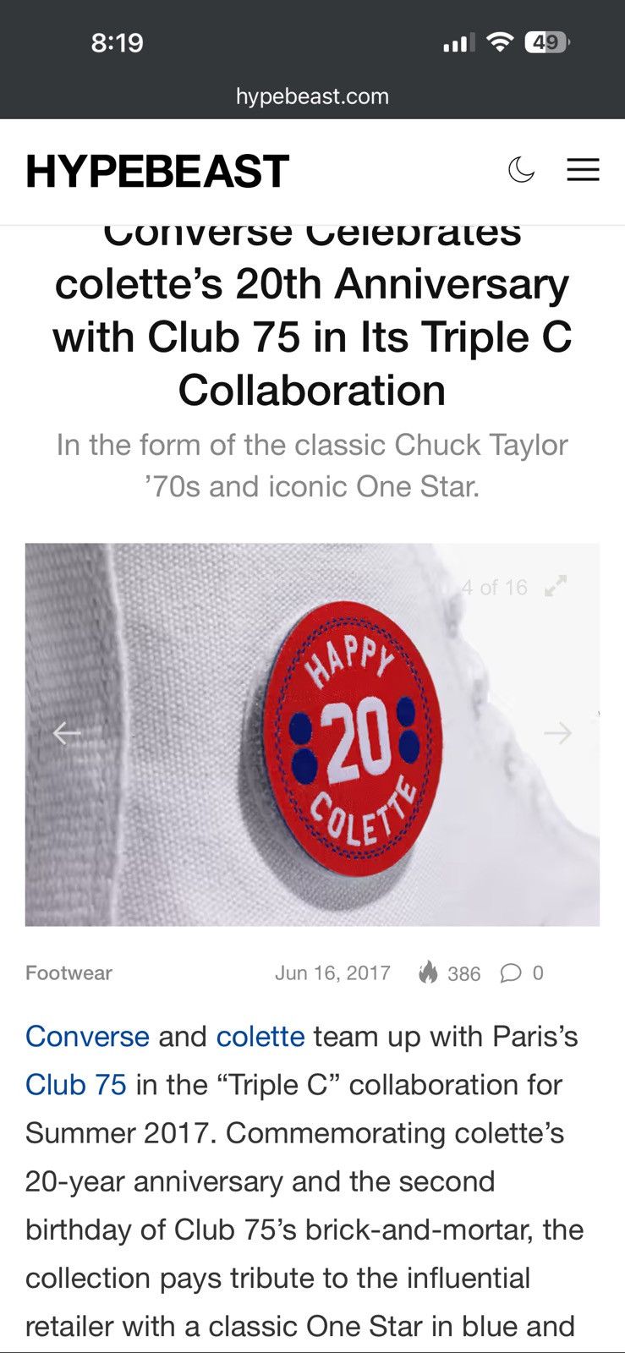This screenshot has width=625, height=1353.
Task: Tap the battery indicator in status bar
Action: tap(547, 42)
